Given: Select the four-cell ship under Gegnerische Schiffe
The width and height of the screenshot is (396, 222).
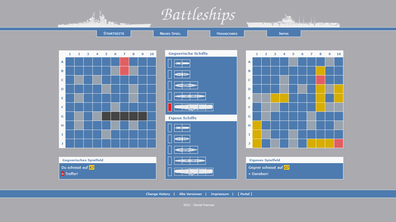Looking at the screenshot, I should (190, 96).
